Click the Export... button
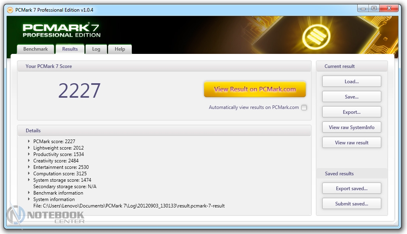This screenshot has height=234, width=407. (x=352, y=112)
